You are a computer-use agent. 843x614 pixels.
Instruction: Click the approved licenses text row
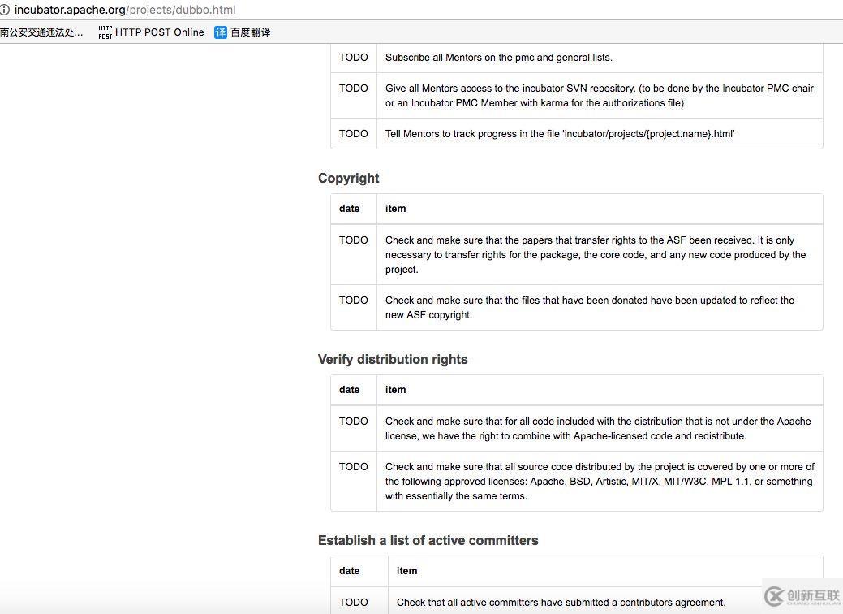[x=600, y=482]
